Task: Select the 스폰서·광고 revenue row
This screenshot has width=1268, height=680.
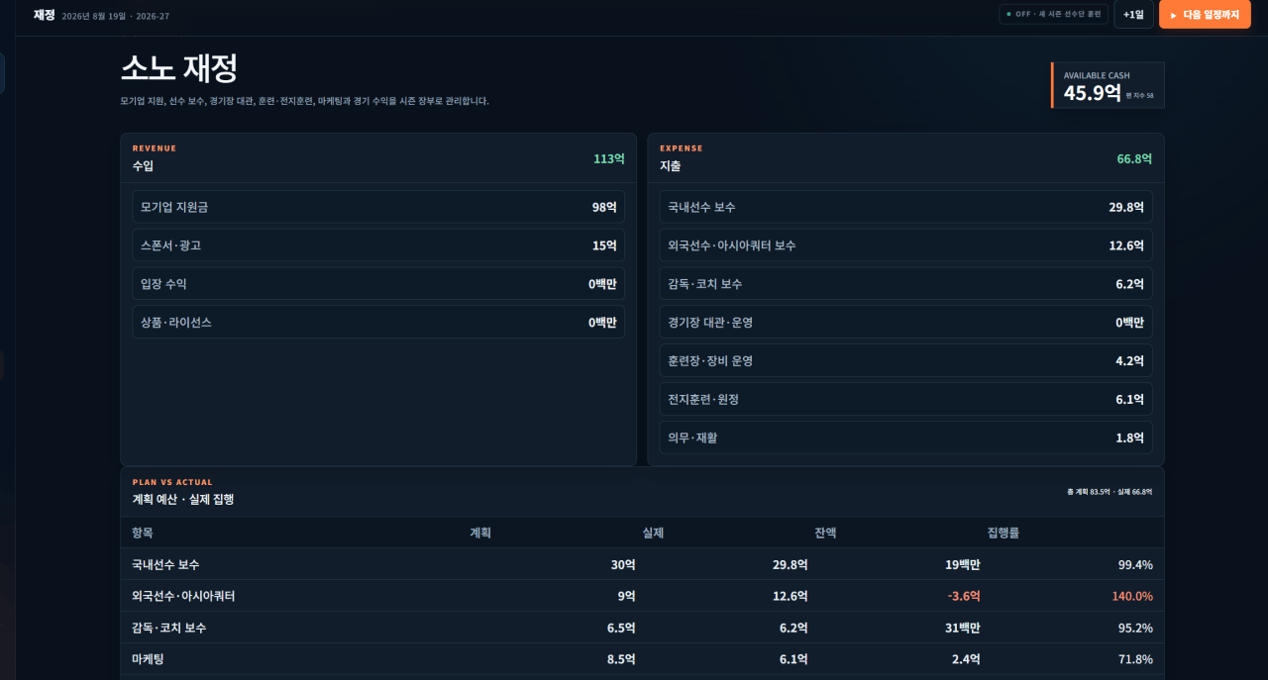Action: [378, 245]
